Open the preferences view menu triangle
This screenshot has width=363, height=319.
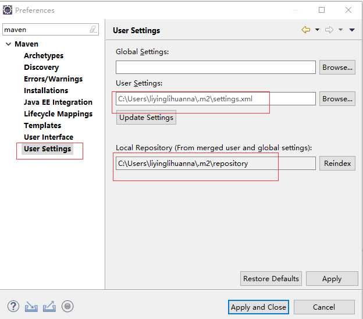[352, 30]
